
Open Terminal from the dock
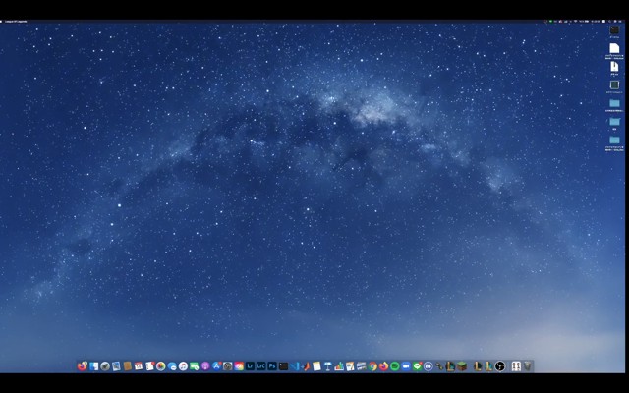[x=283, y=366]
